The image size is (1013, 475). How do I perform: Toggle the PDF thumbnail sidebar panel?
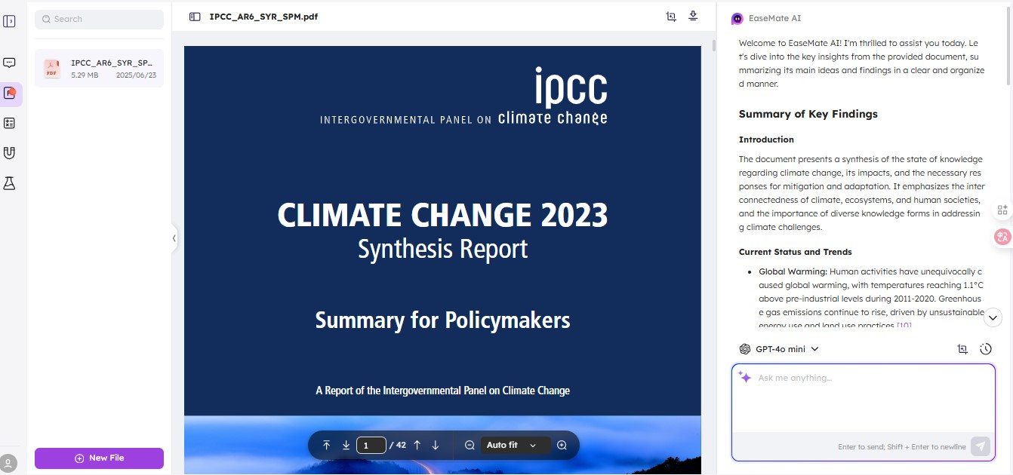(195, 17)
